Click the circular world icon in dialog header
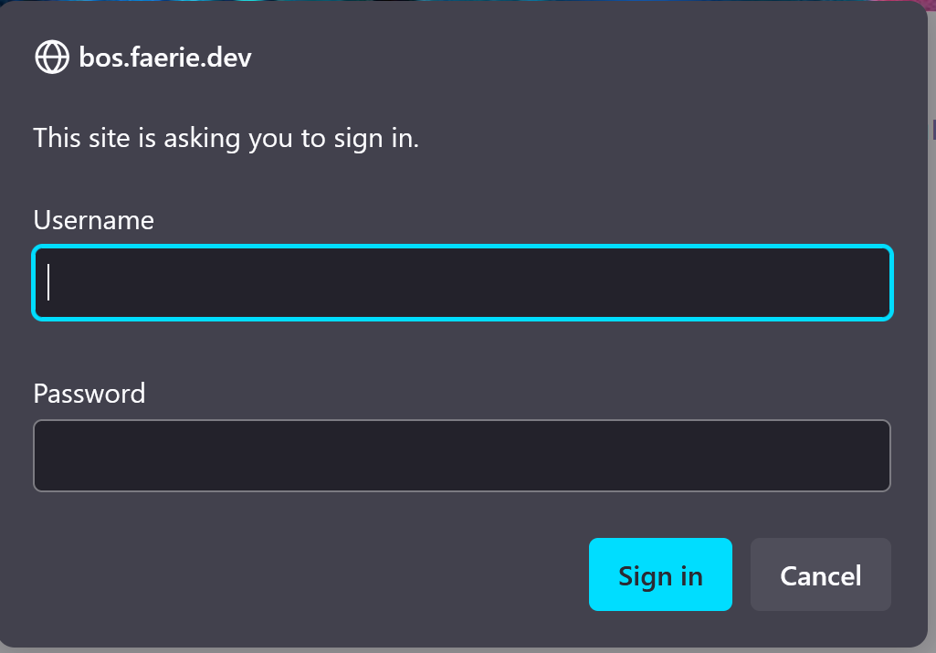936x653 pixels. (x=53, y=58)
